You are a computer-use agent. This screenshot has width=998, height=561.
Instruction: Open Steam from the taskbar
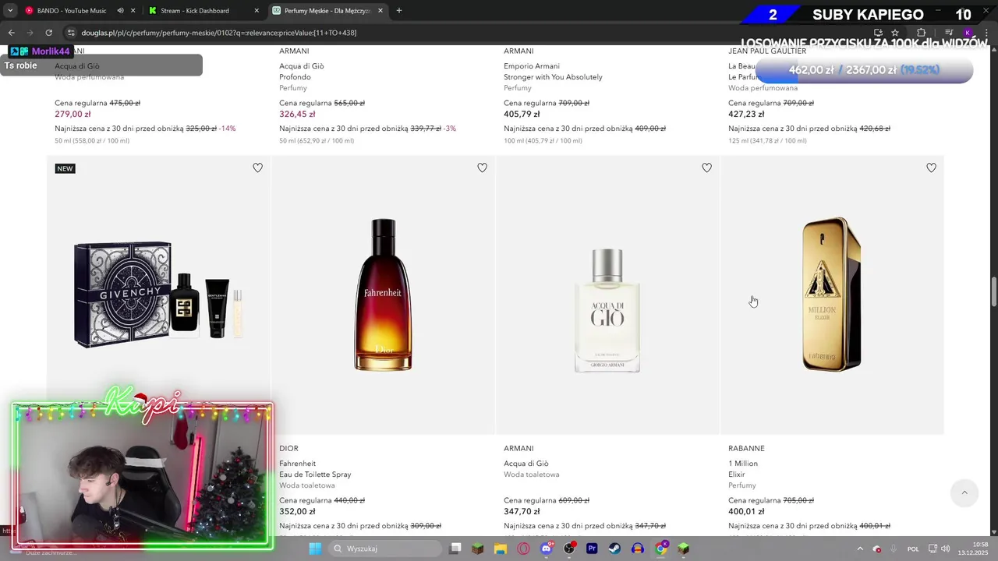(x=614, y=549)
